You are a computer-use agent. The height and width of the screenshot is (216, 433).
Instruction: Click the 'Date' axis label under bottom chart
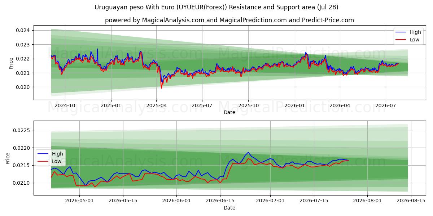[229, 208]
